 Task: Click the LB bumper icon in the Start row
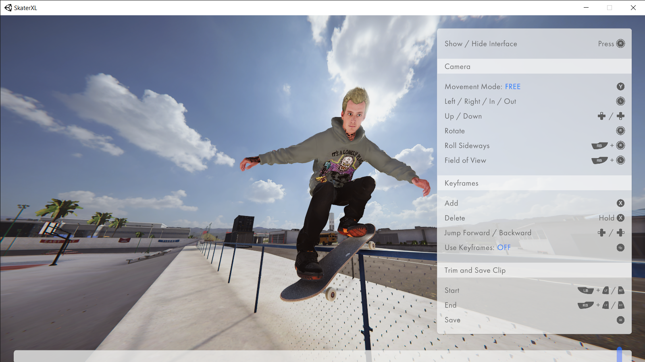click(586, 290)
